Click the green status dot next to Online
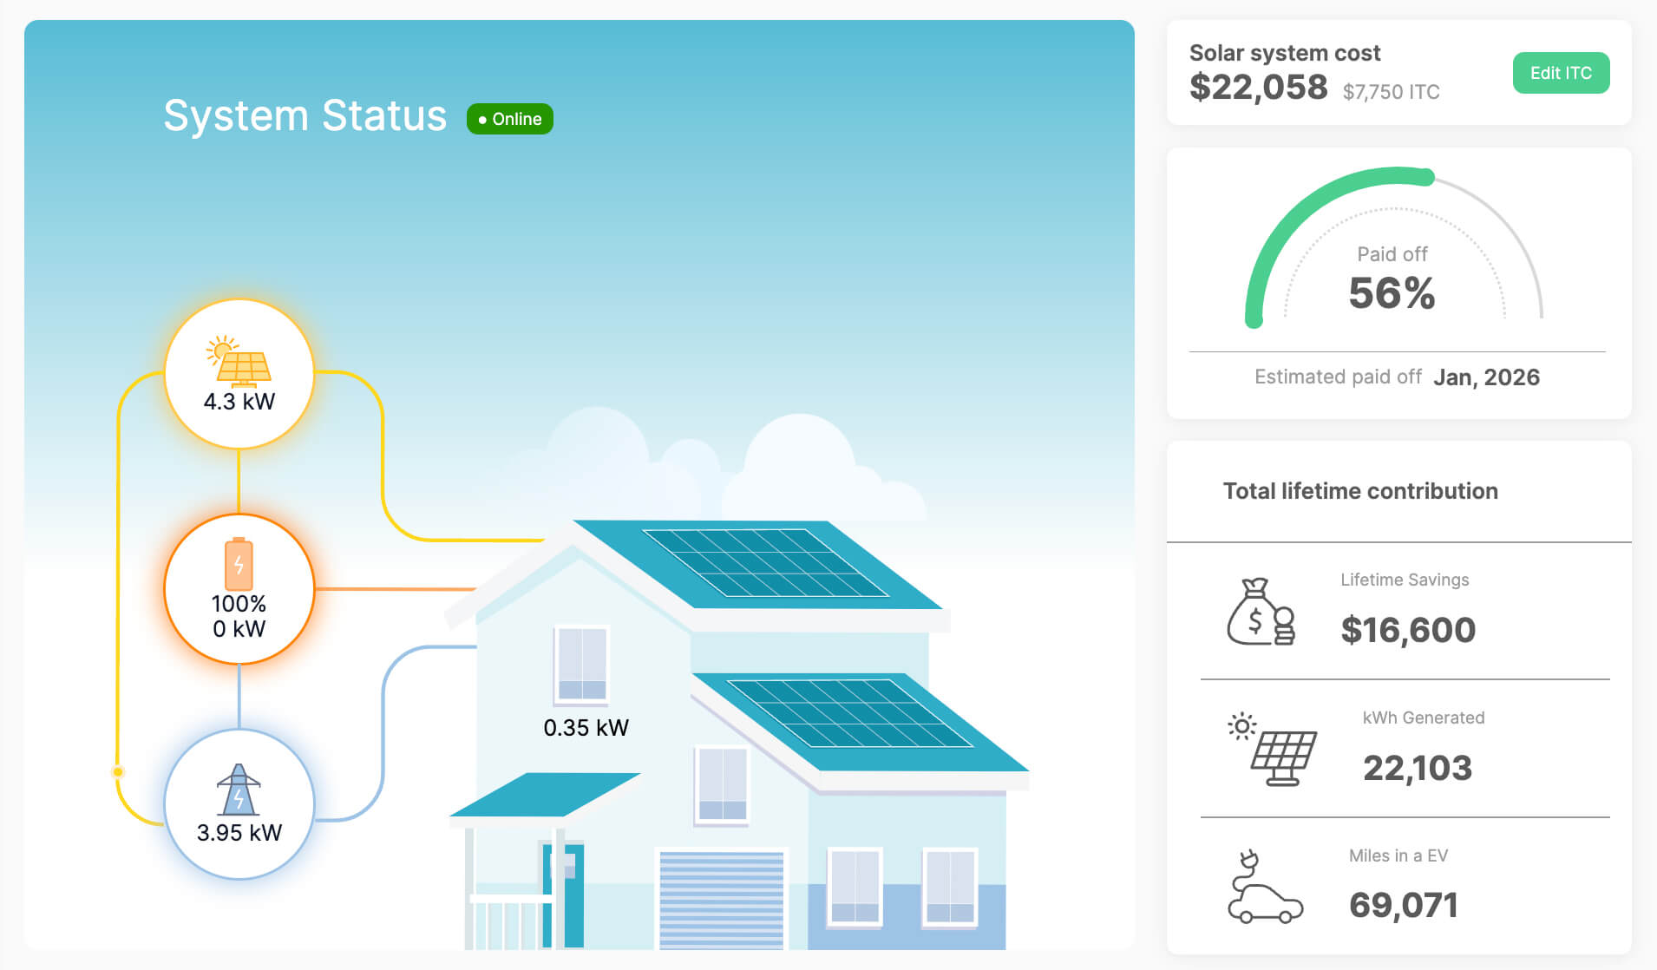This screenshot has height=970, width=1657. (x=483, y=119)
